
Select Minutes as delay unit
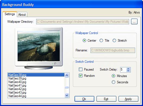tap(113, 76)
